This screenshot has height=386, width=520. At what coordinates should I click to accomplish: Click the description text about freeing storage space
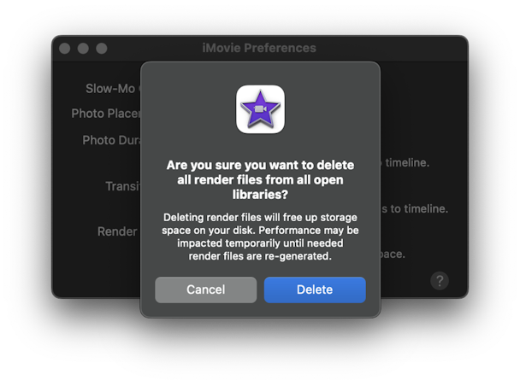tap(260, 237)
